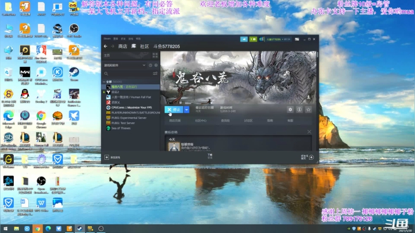Screen dimensions: 415x233
Task: Open the 客服 support link
Action: 290,121
